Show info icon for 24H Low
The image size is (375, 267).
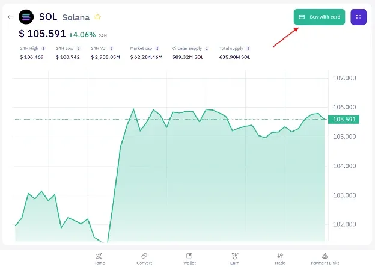pyautogui.click(x=78, y=48)
